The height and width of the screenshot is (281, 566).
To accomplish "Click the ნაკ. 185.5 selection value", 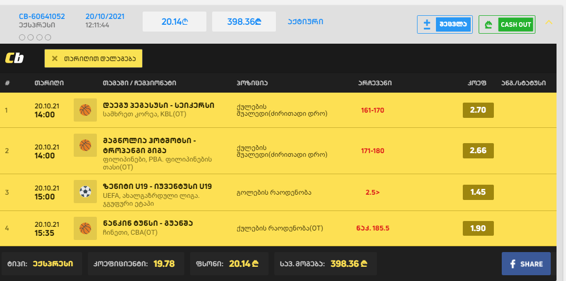I will coord(373,228).
